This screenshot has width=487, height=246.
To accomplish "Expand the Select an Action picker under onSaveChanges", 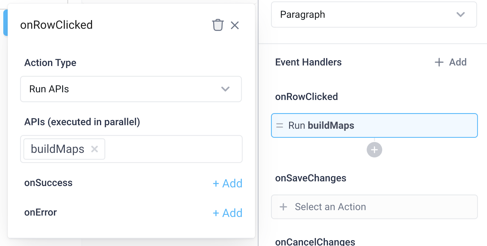I will click(x=374, y=207).
